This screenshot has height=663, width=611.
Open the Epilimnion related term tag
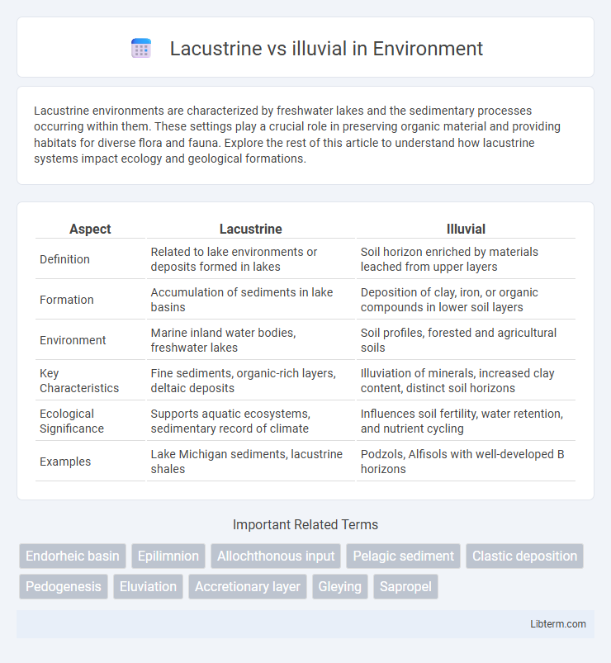(168, 556)
